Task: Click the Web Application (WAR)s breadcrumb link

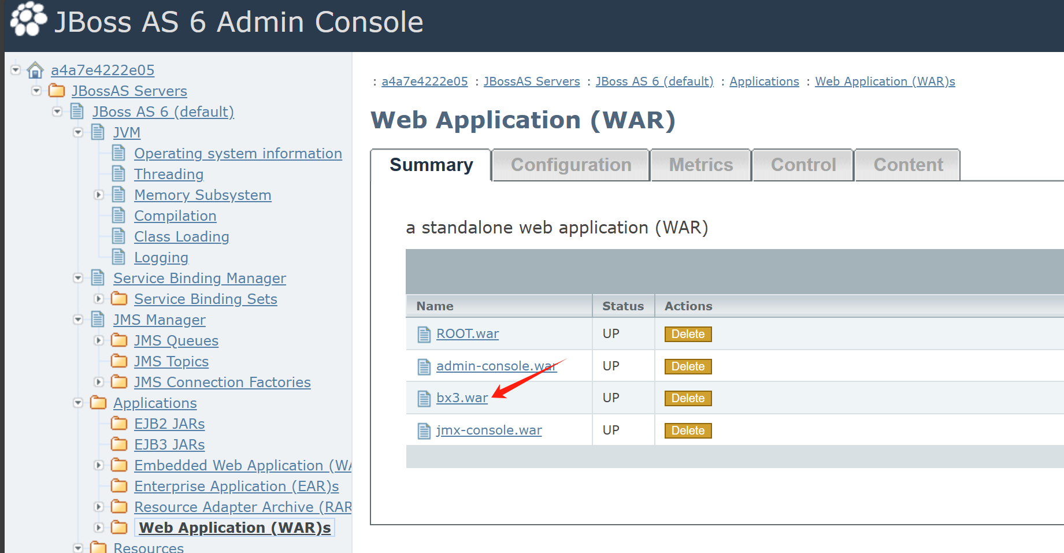Action: tap(885, 81)
